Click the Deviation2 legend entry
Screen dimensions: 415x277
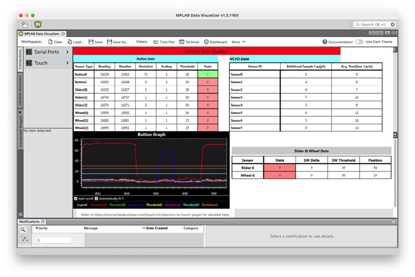pos(173,205)
